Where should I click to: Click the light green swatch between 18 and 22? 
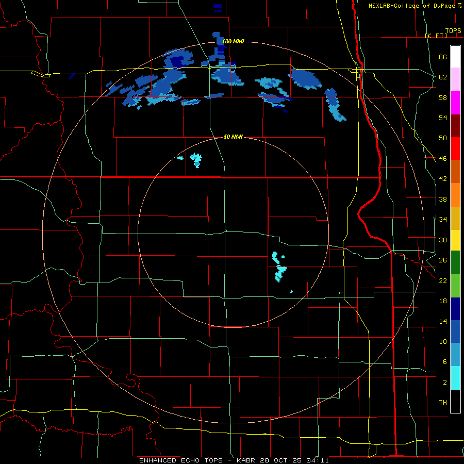pos(455,286)
